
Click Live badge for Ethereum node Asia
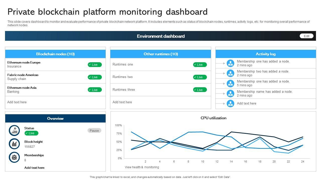coord(95,90)
